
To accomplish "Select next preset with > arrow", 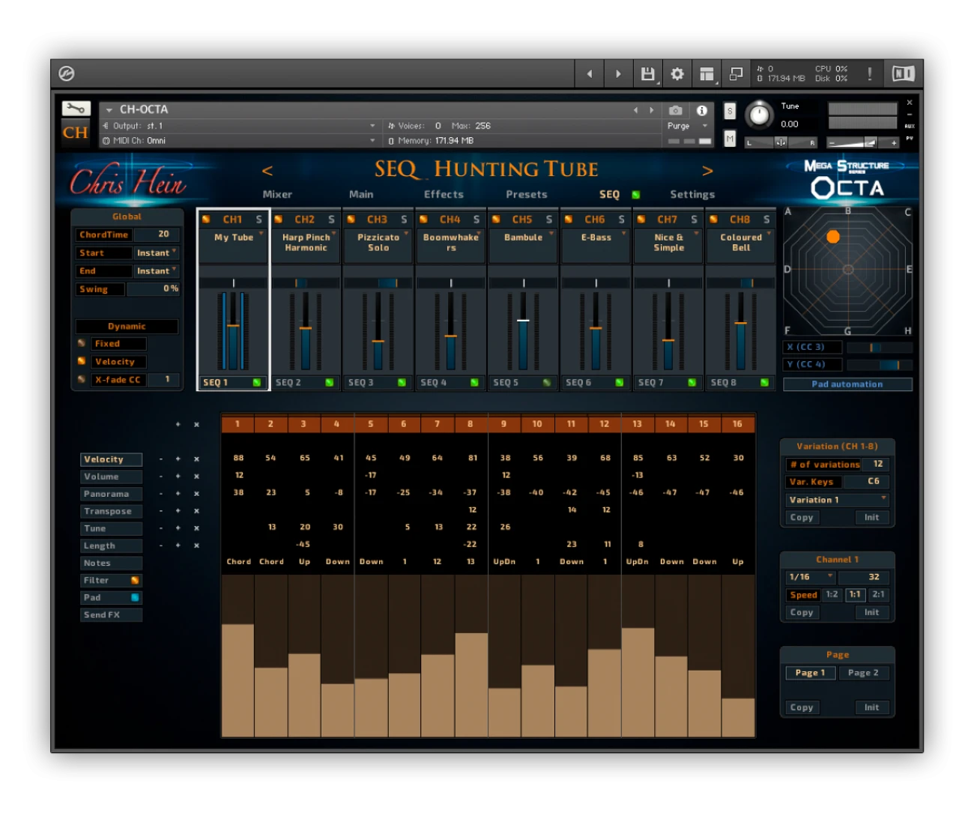I will coord(707,171).
